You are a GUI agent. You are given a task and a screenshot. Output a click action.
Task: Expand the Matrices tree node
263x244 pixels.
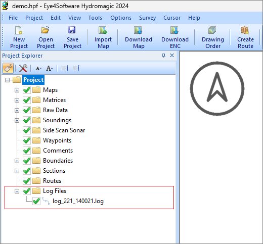point(17,101)
